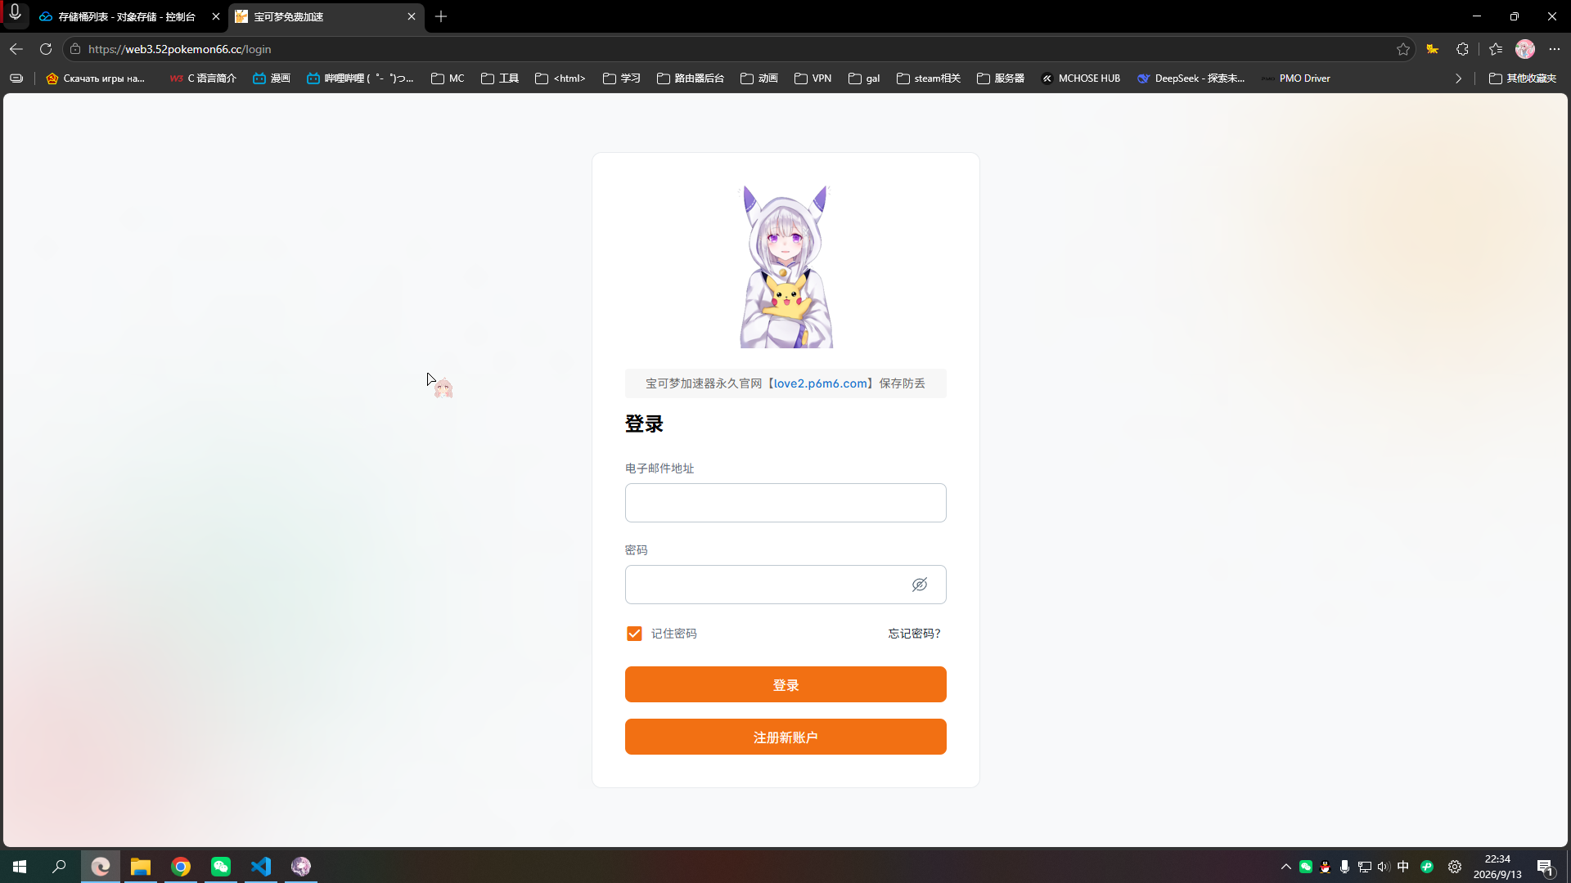This screenshot has height=883, width=1571.
Task: Open the 忘记密码? link
Action: pos(915,634)
